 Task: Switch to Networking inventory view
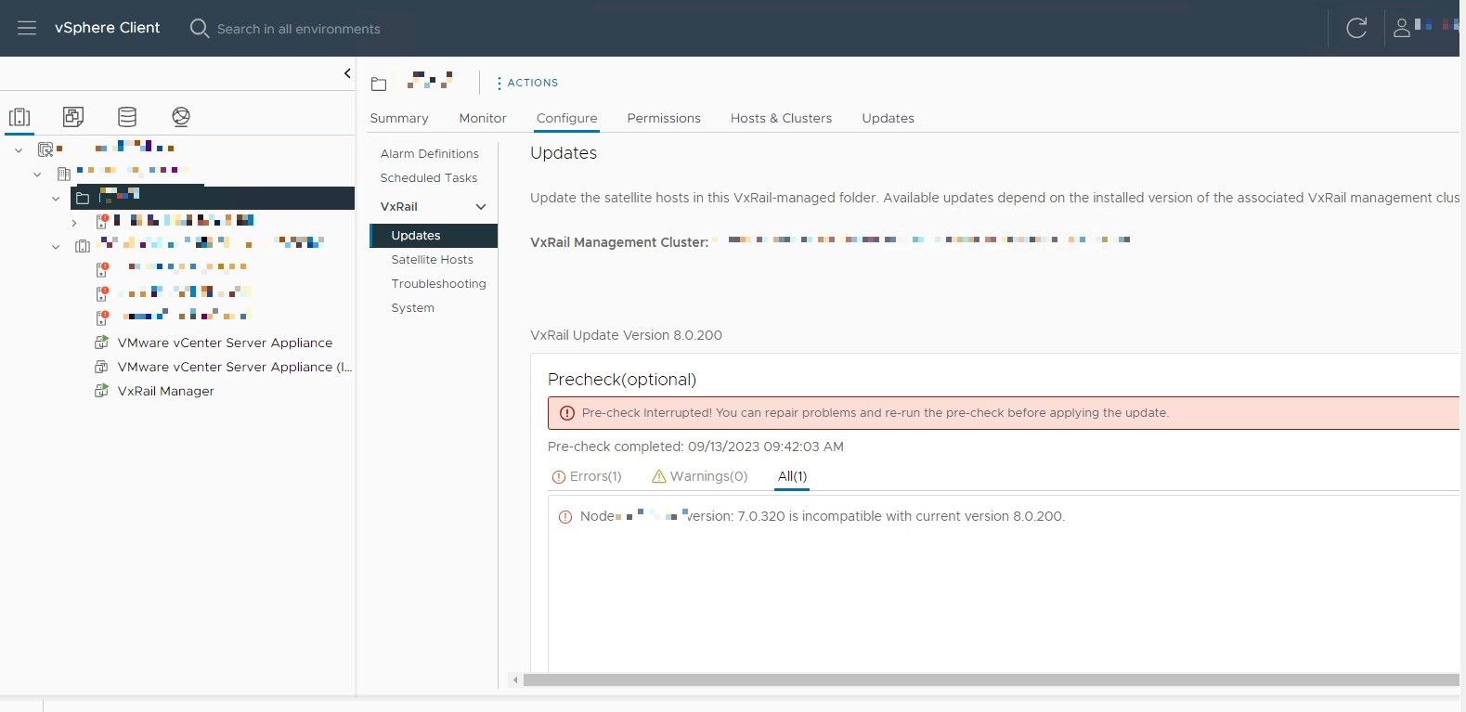181,117
